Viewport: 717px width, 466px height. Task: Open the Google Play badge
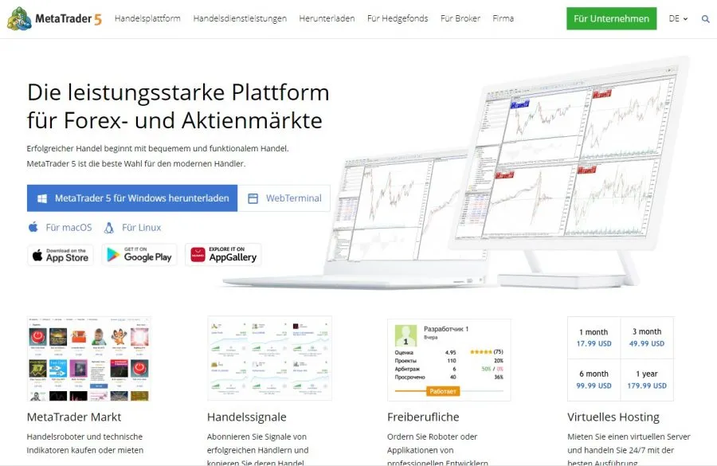point(139,255)
